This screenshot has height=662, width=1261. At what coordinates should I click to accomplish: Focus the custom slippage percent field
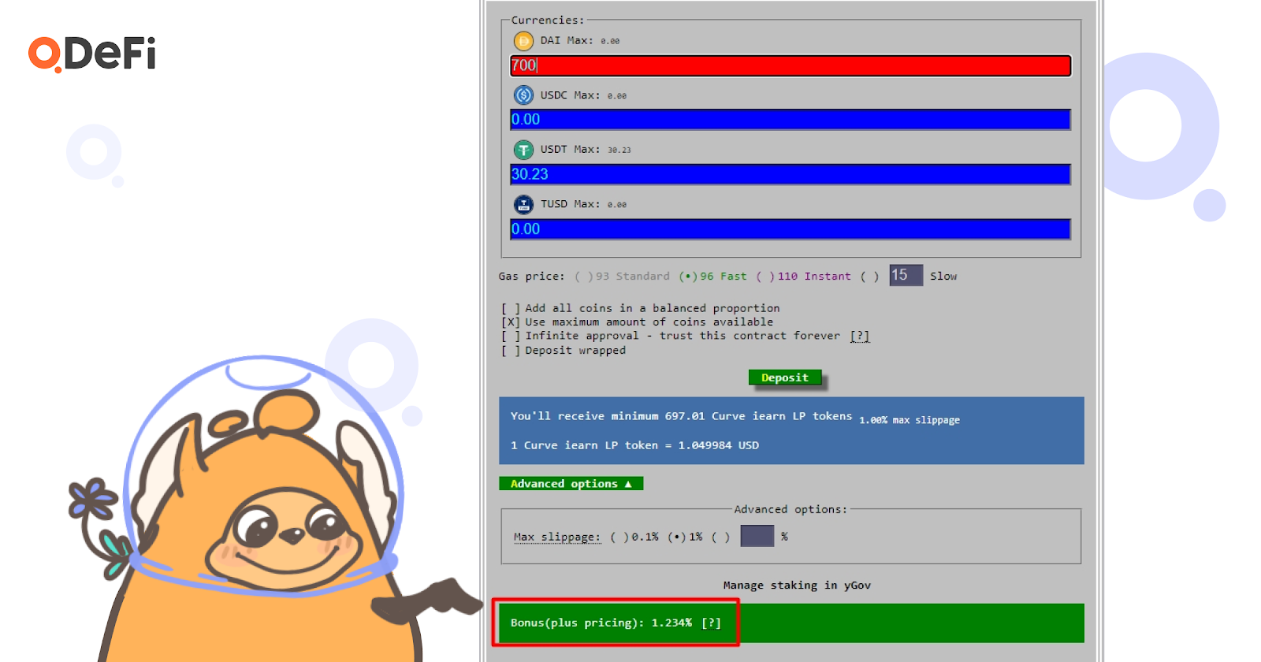point(757,536)
